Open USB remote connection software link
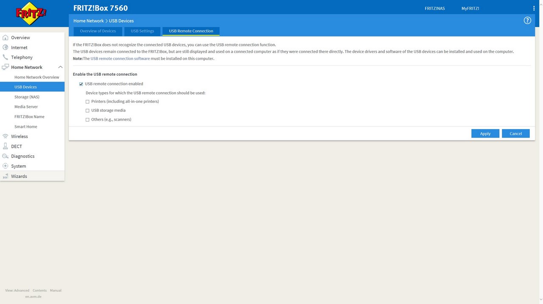 click(120, 59)
